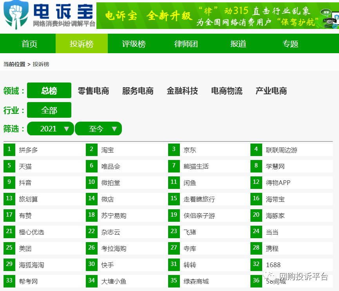
Task: Open the entry 侠侣亲子游
Action: 199,216
